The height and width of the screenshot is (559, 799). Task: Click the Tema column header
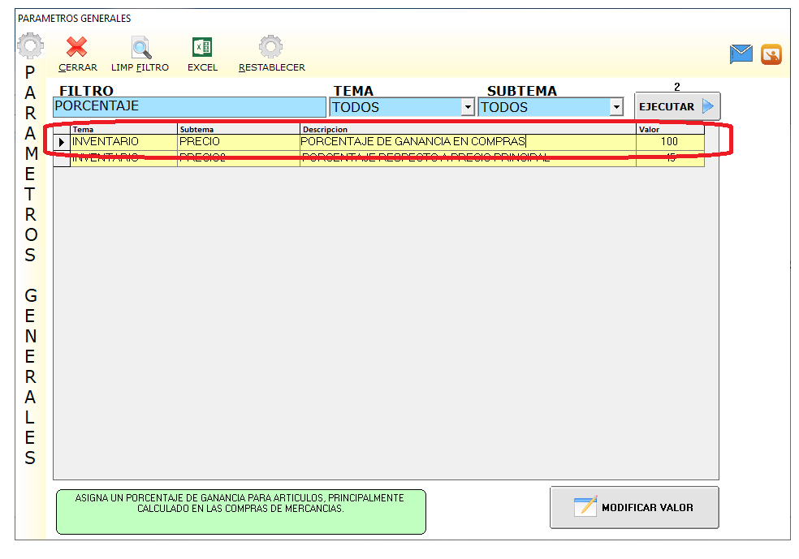click(x=123, y=129)
